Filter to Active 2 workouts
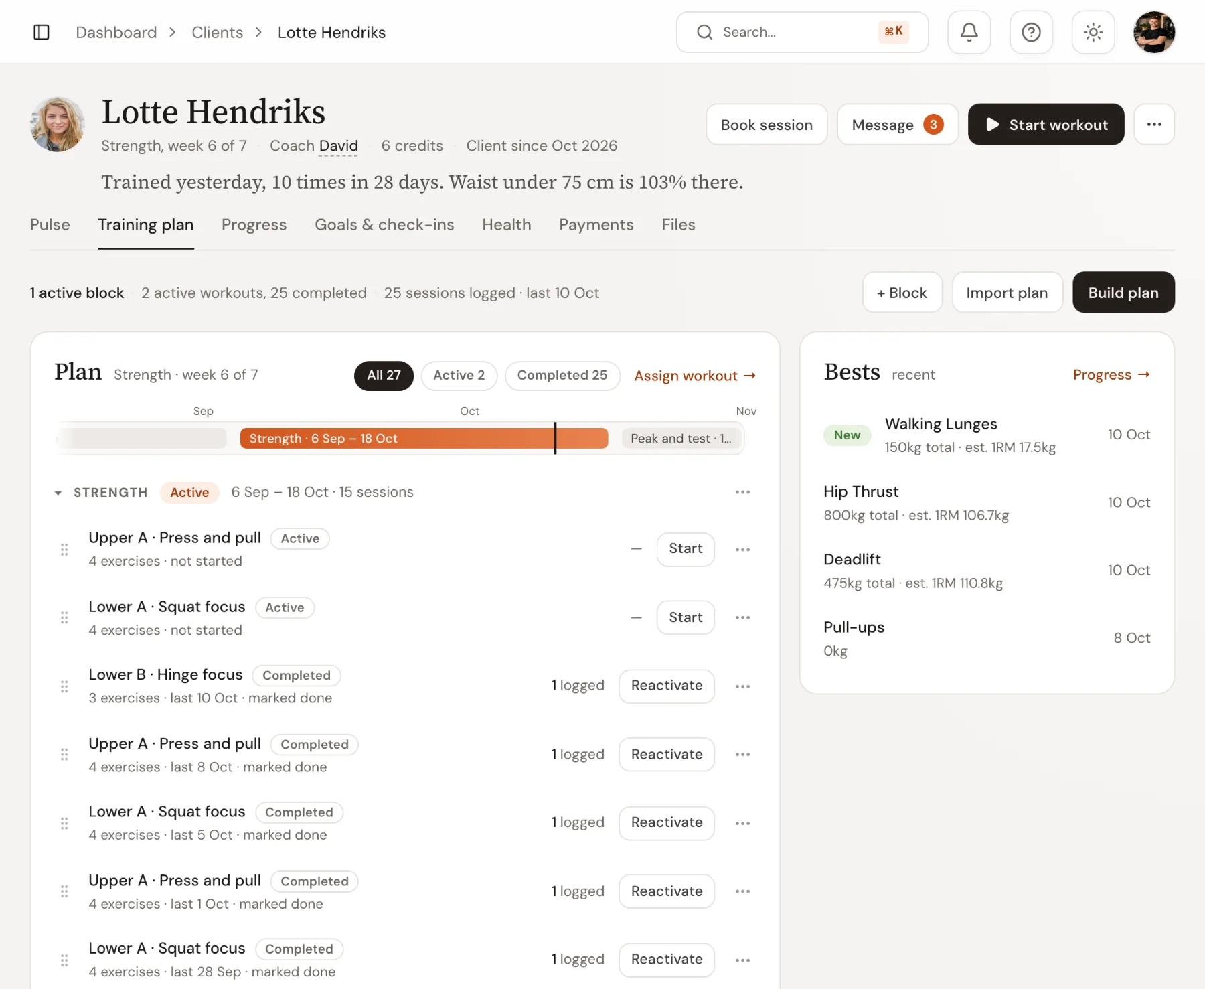 point(459,376)
